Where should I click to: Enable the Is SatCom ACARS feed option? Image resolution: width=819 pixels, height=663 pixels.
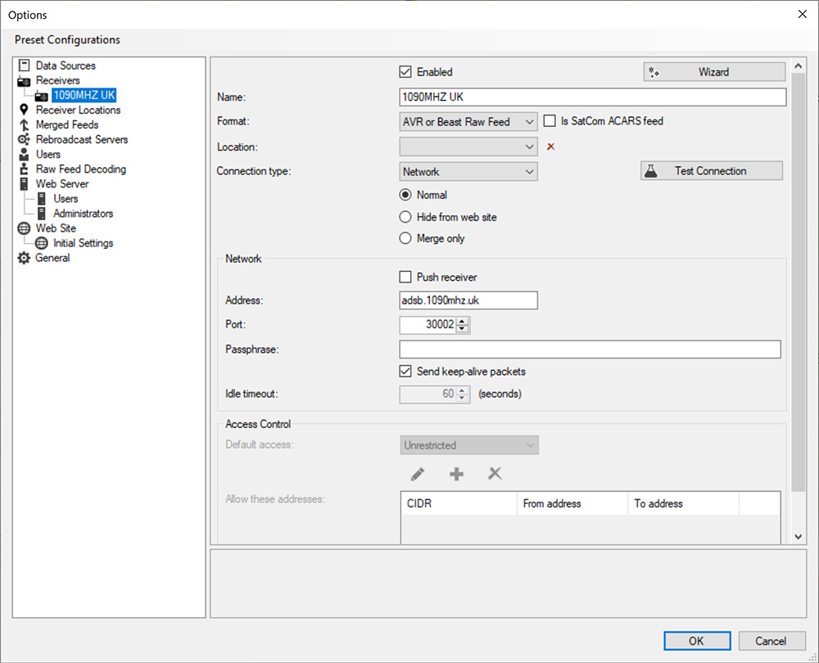click(x=550, y=121)
